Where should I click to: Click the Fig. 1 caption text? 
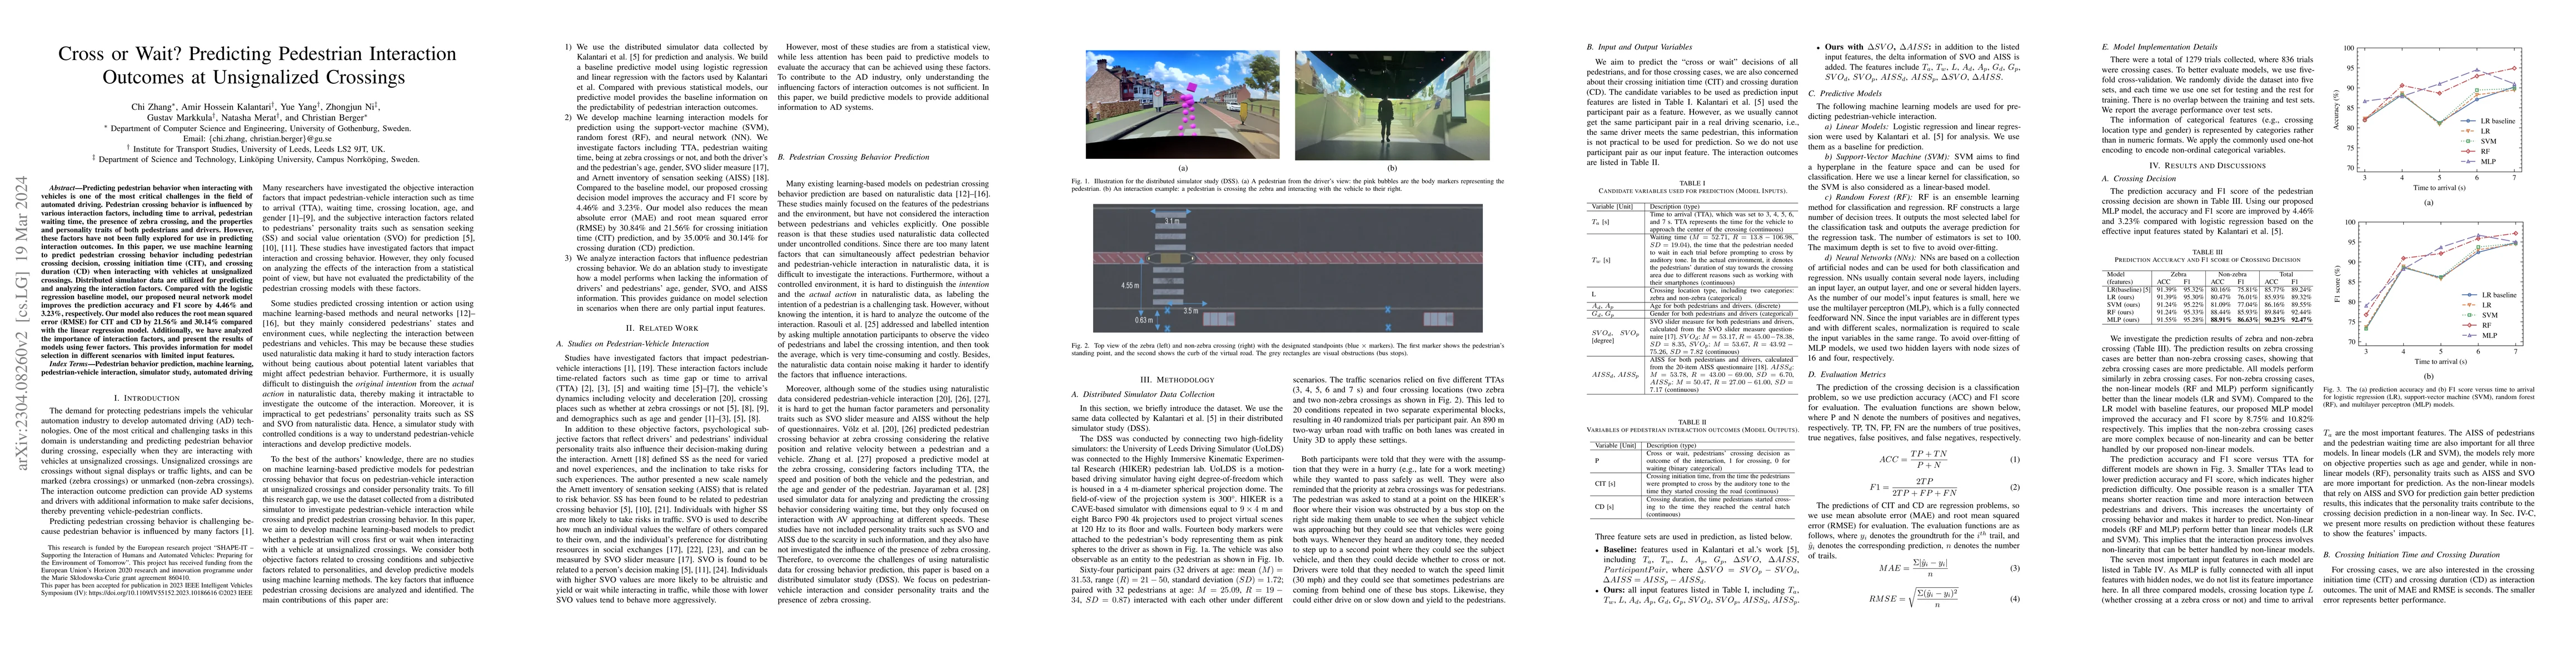1288,184
